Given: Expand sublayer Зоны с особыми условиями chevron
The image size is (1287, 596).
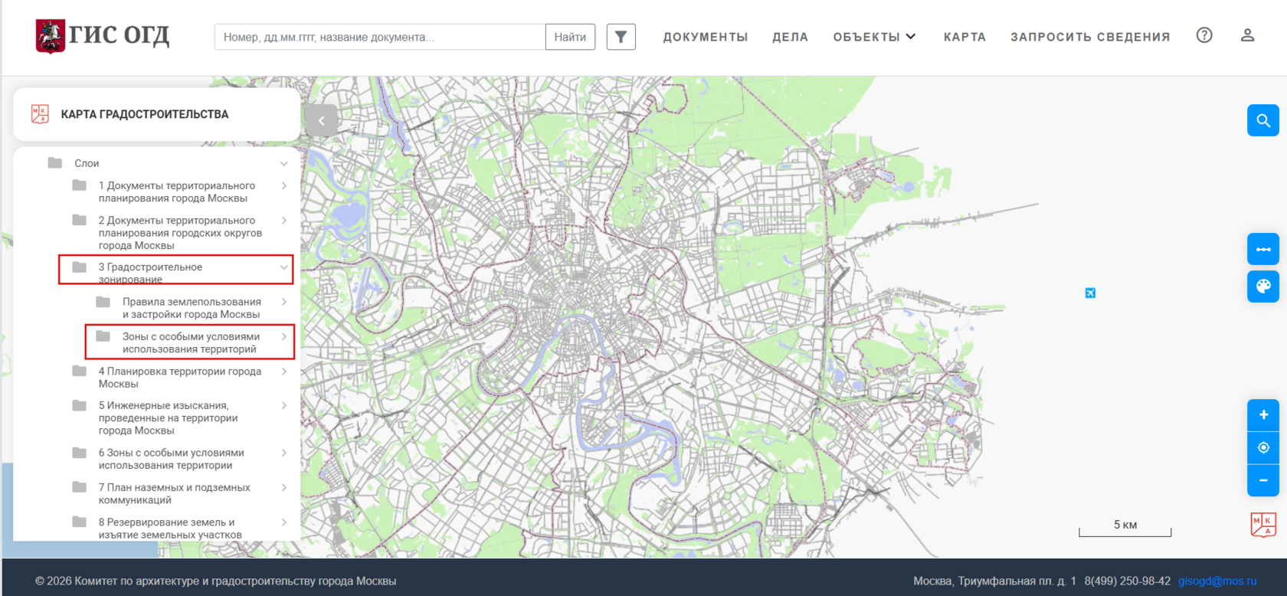Looking at the screenshot, I should pos(284,336).
